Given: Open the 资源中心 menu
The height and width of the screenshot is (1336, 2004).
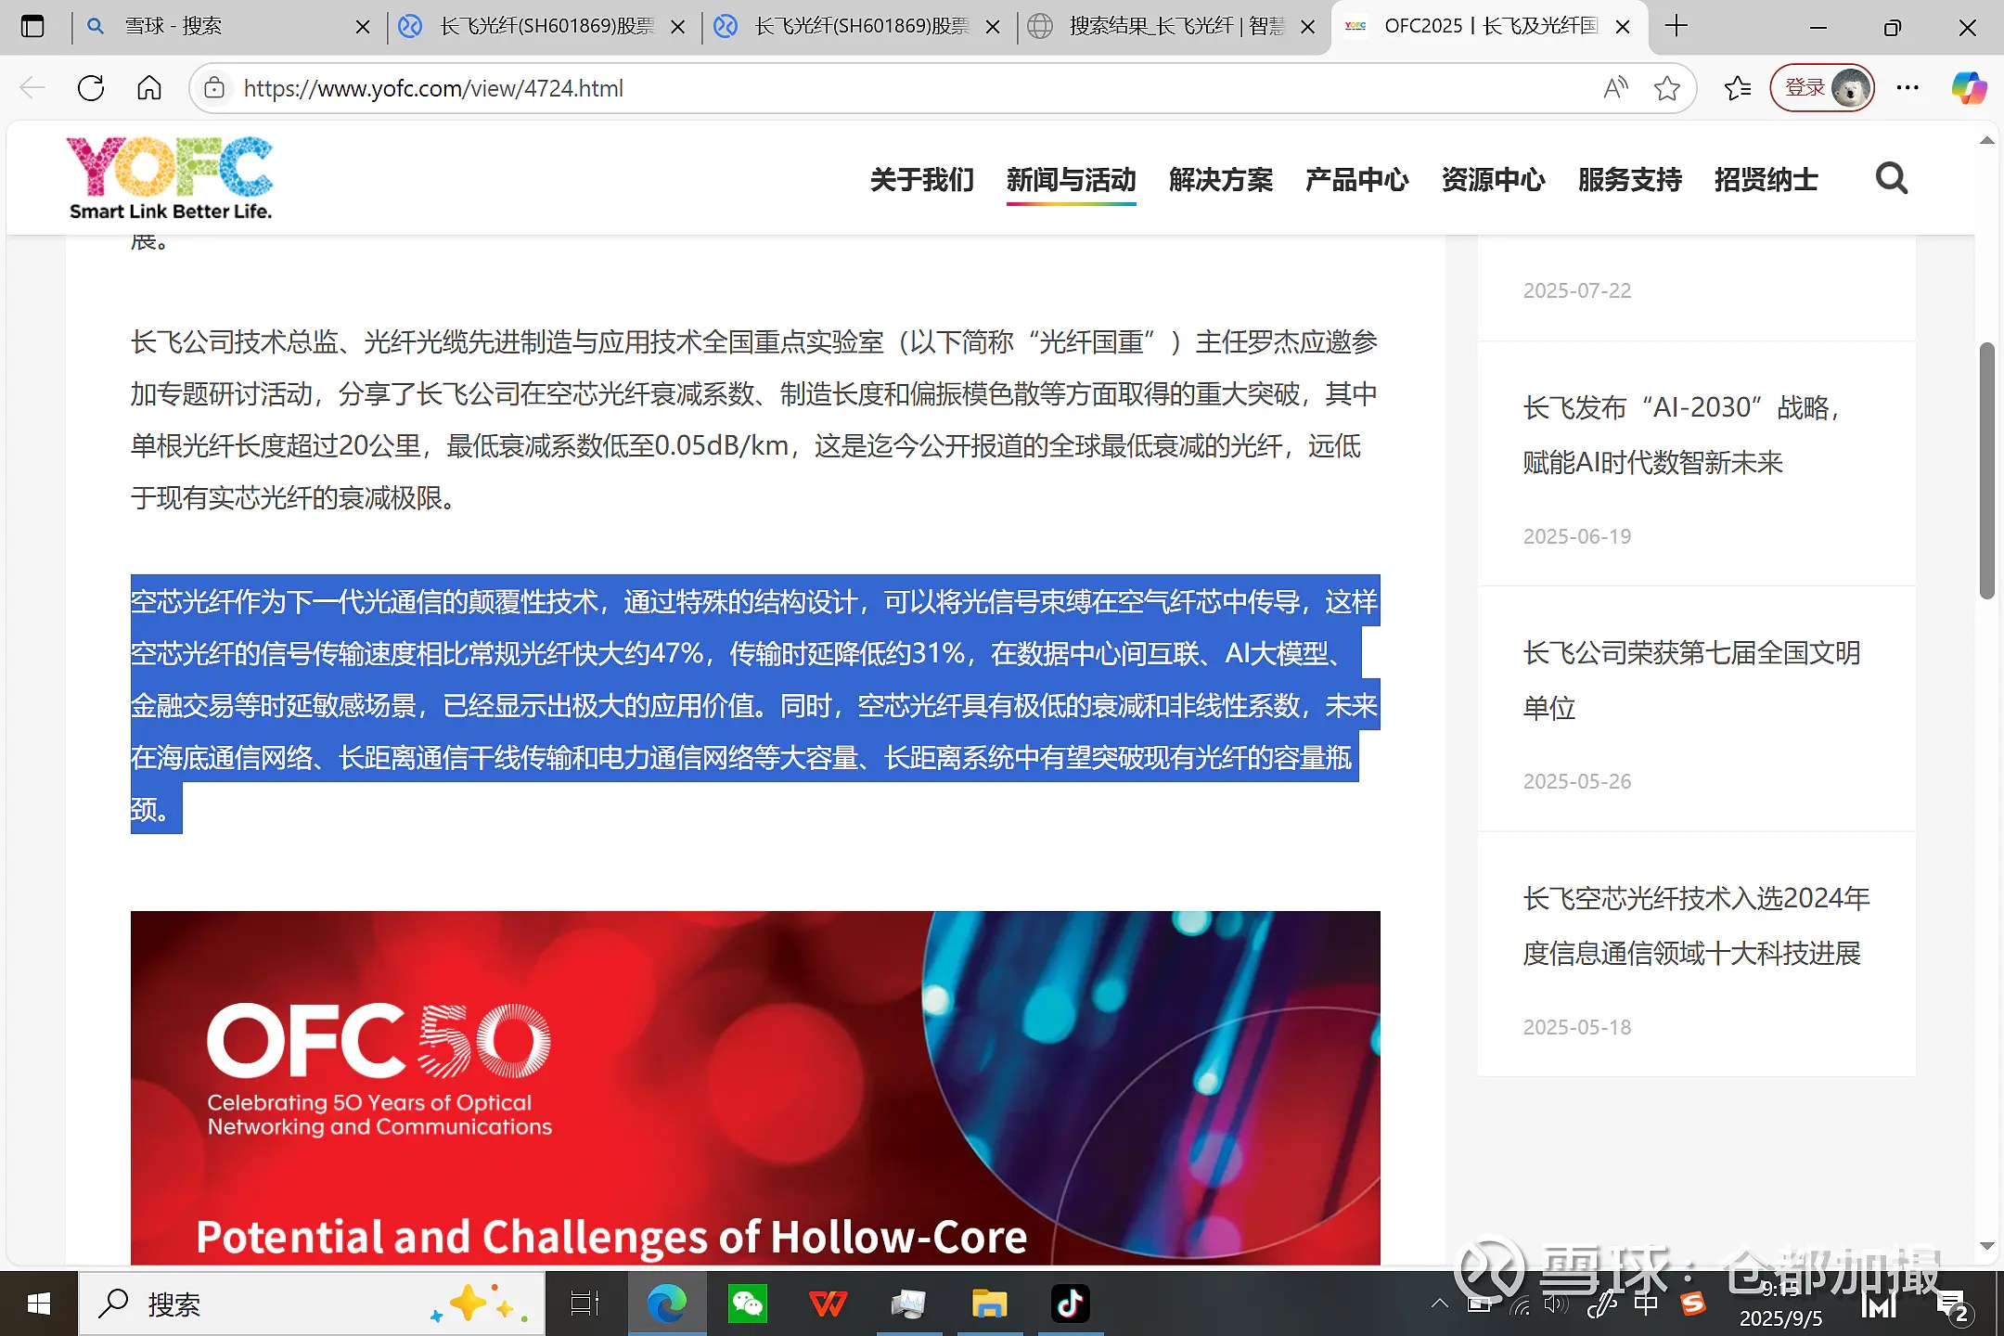Looking at the screenshot, I should coord(1494,179).
